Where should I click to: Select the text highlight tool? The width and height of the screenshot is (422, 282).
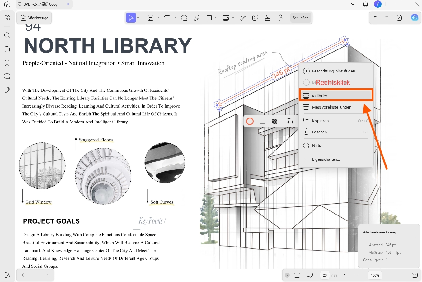pyautogui.click(x=151, y=18)
